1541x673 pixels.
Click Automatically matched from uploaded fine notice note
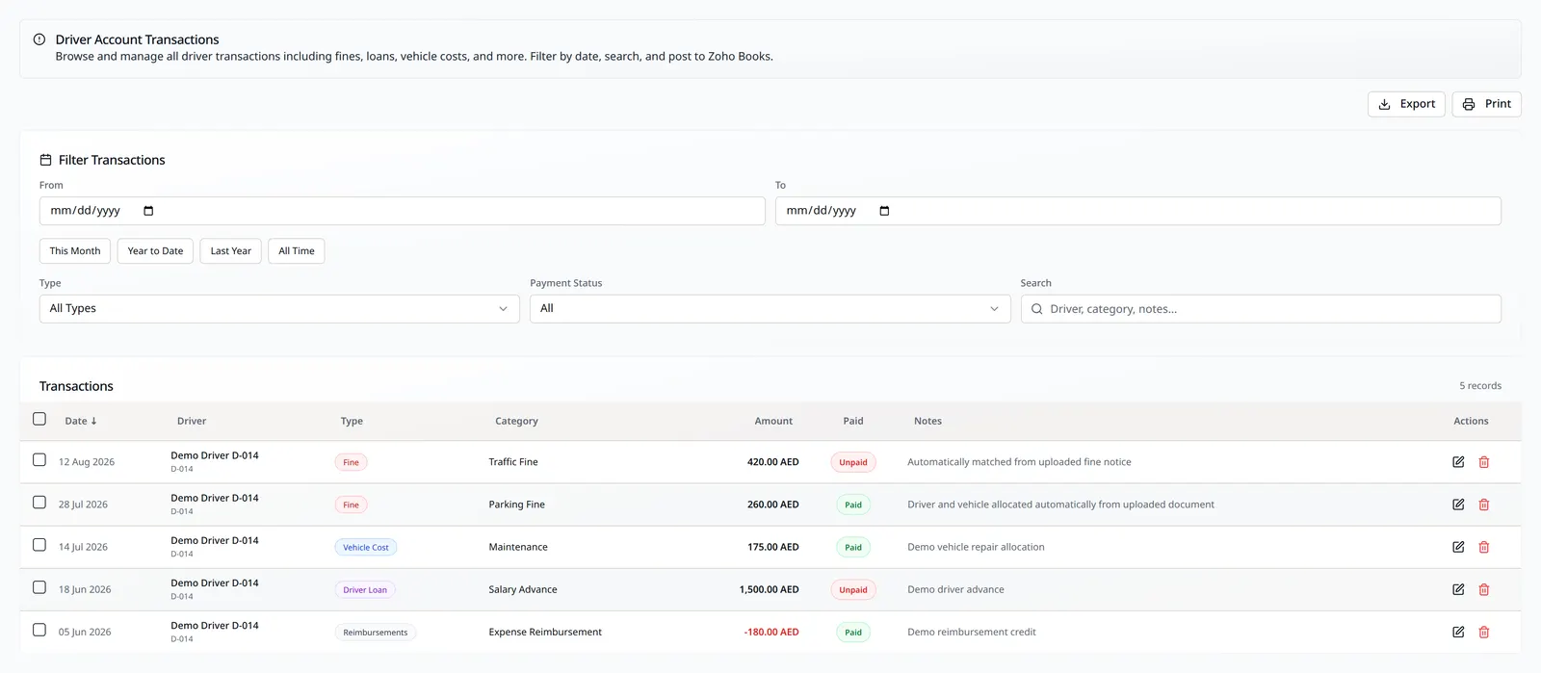(1019, 462)
